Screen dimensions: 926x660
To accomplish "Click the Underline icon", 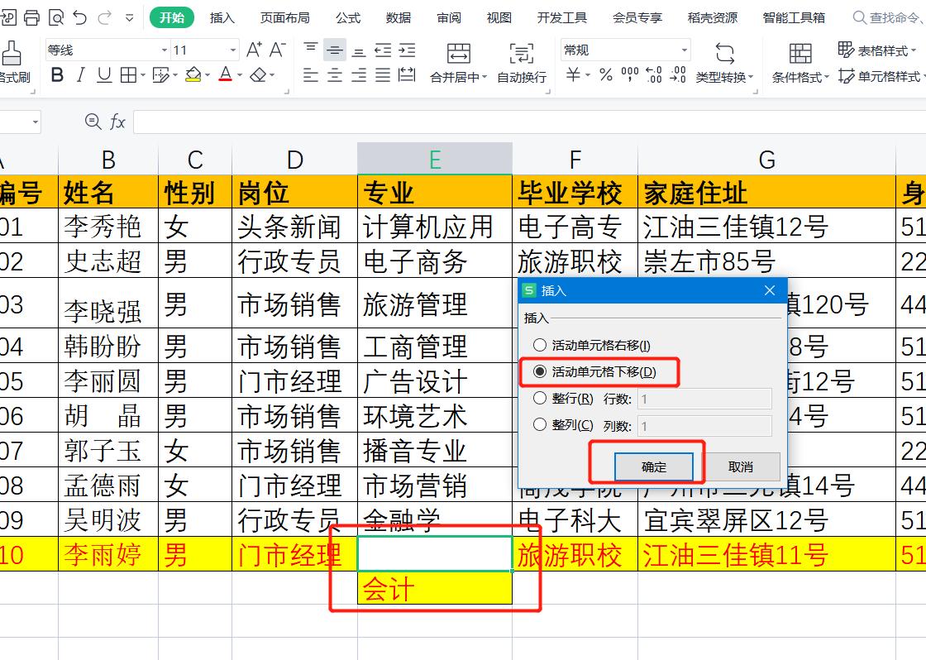I will coord(103,74).
